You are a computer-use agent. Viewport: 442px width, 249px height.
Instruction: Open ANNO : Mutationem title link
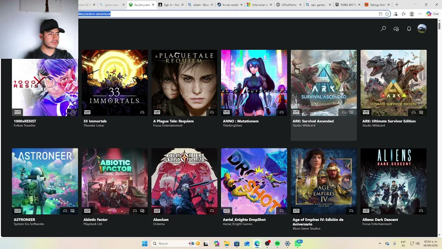241,121
